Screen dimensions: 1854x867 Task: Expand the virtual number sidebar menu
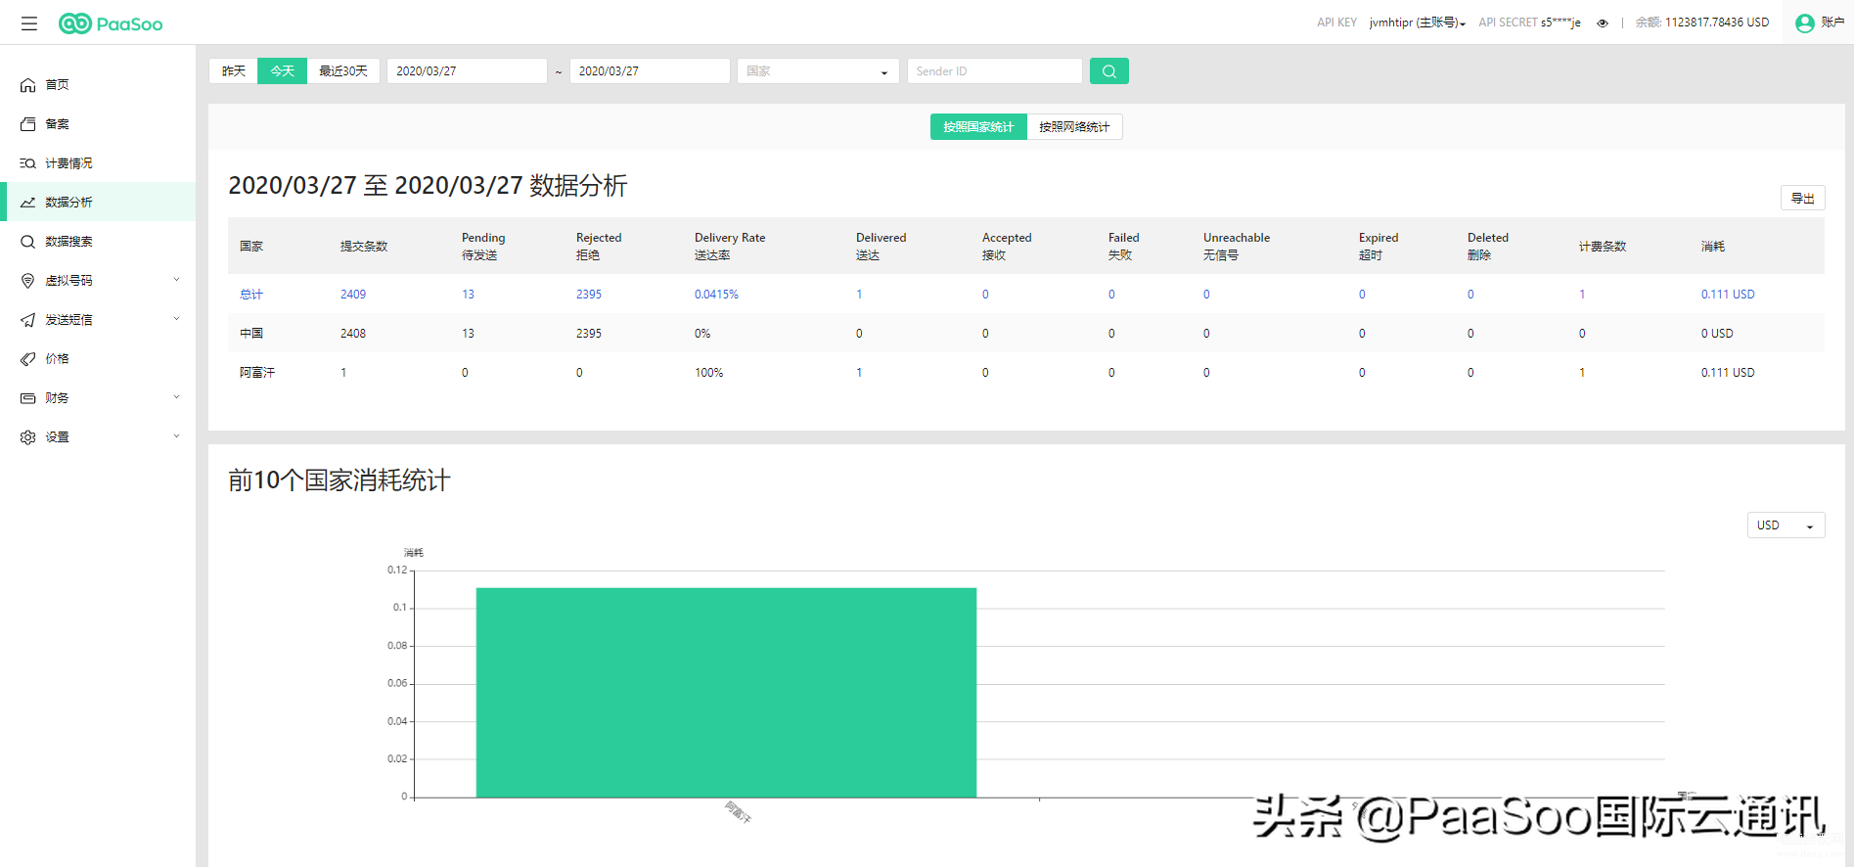coord(98,281)
